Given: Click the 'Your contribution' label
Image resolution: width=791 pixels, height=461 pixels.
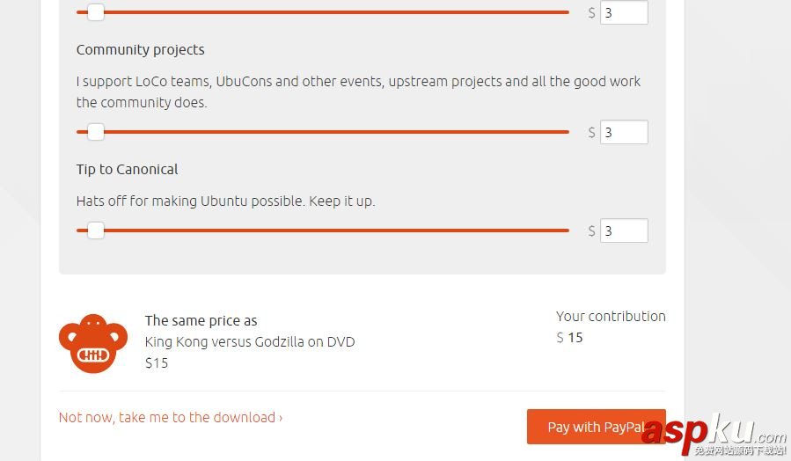Looking at the screenshot, I should [x=611, y=316].
